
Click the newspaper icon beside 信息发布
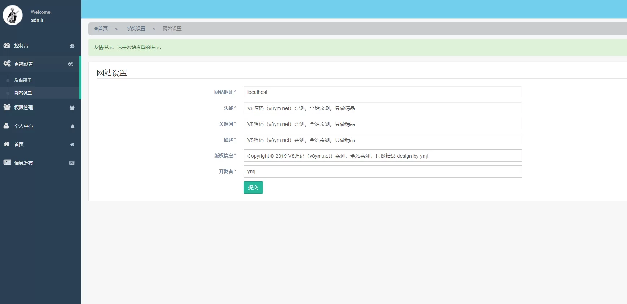pyautogui.click(x=7, y=162)
